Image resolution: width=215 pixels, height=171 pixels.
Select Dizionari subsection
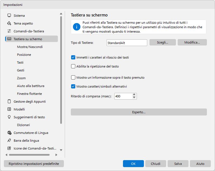point(23,125)
